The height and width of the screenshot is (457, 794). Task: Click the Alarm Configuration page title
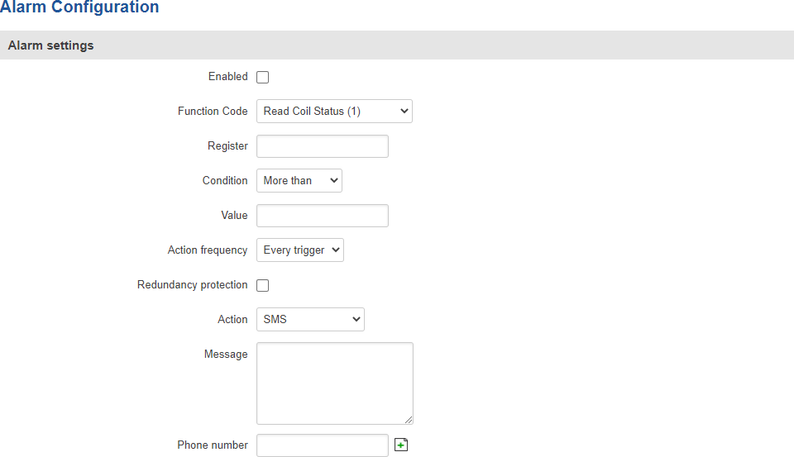click(x=79, y=7)
